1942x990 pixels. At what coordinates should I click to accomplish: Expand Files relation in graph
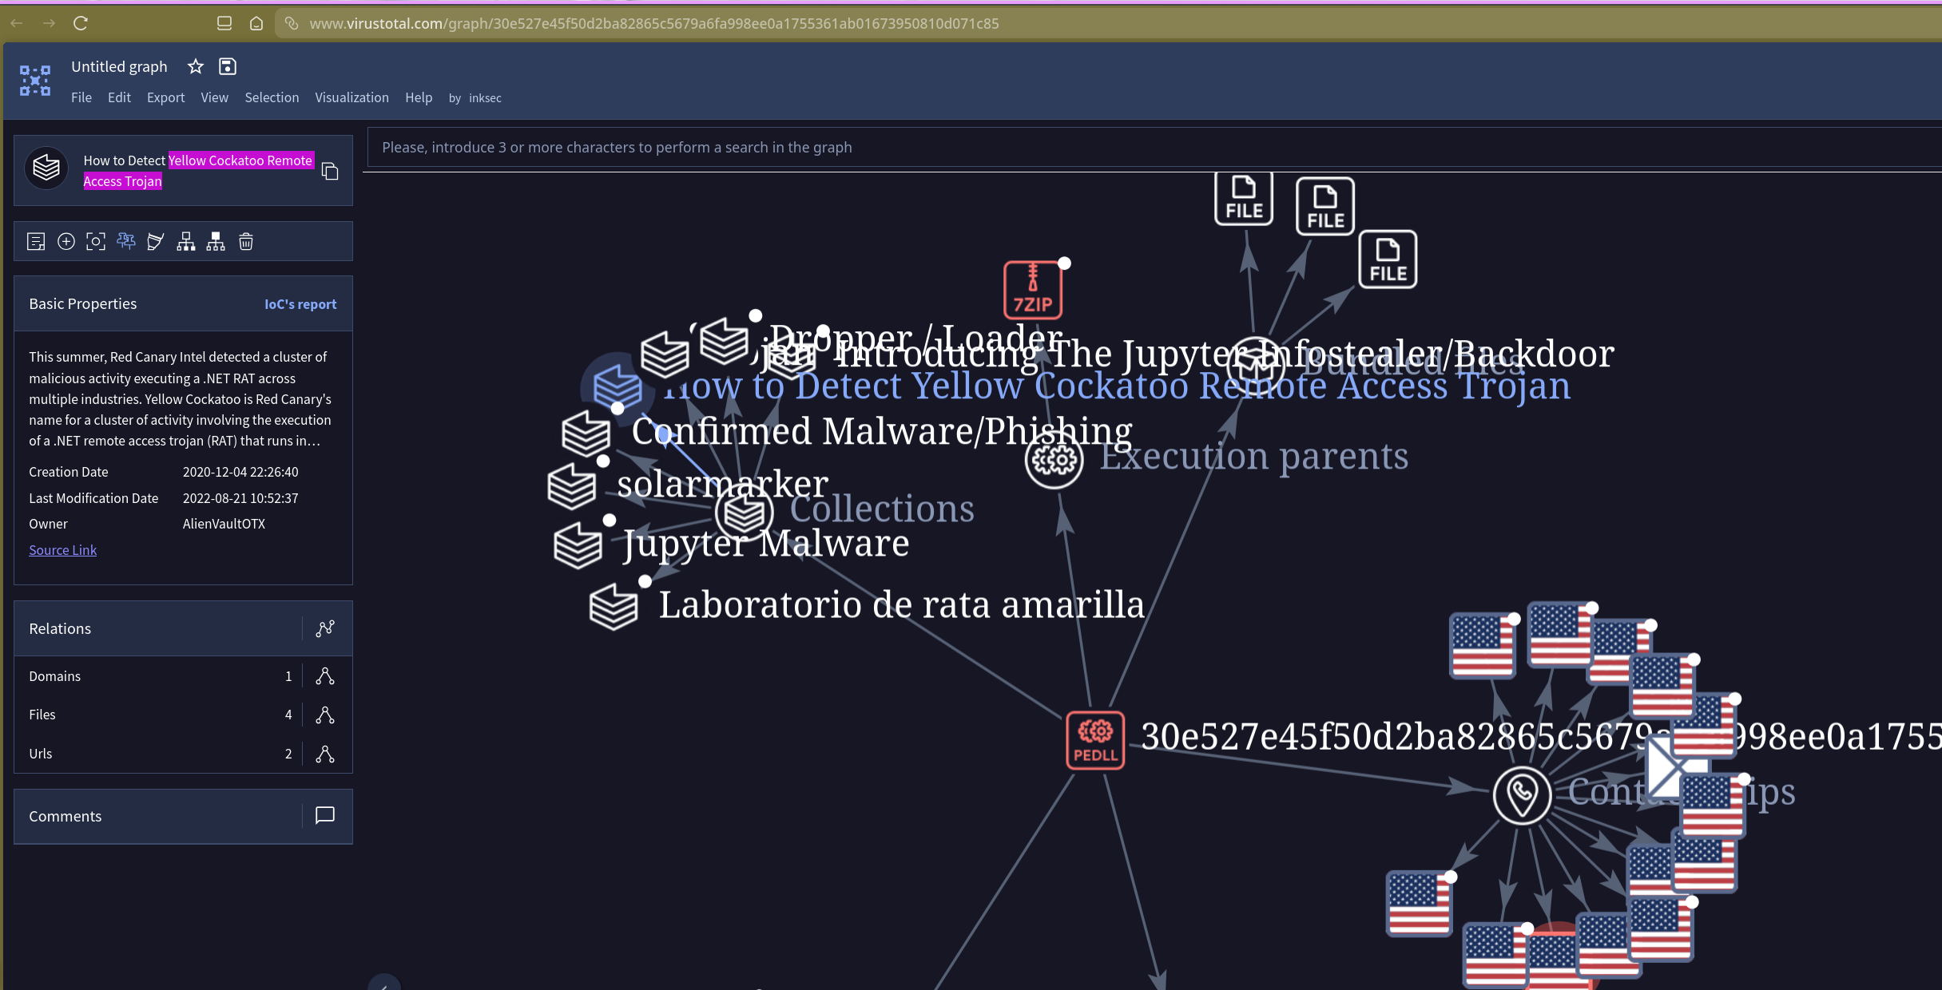(x=325, y=715)
